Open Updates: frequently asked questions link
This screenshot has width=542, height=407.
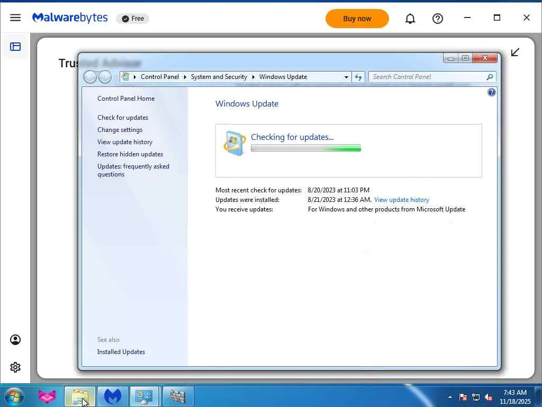click(x=133, y=170)
